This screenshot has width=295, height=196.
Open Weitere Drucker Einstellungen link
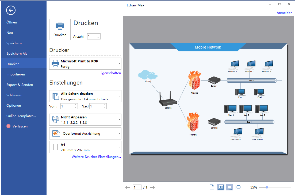(96, 157)
